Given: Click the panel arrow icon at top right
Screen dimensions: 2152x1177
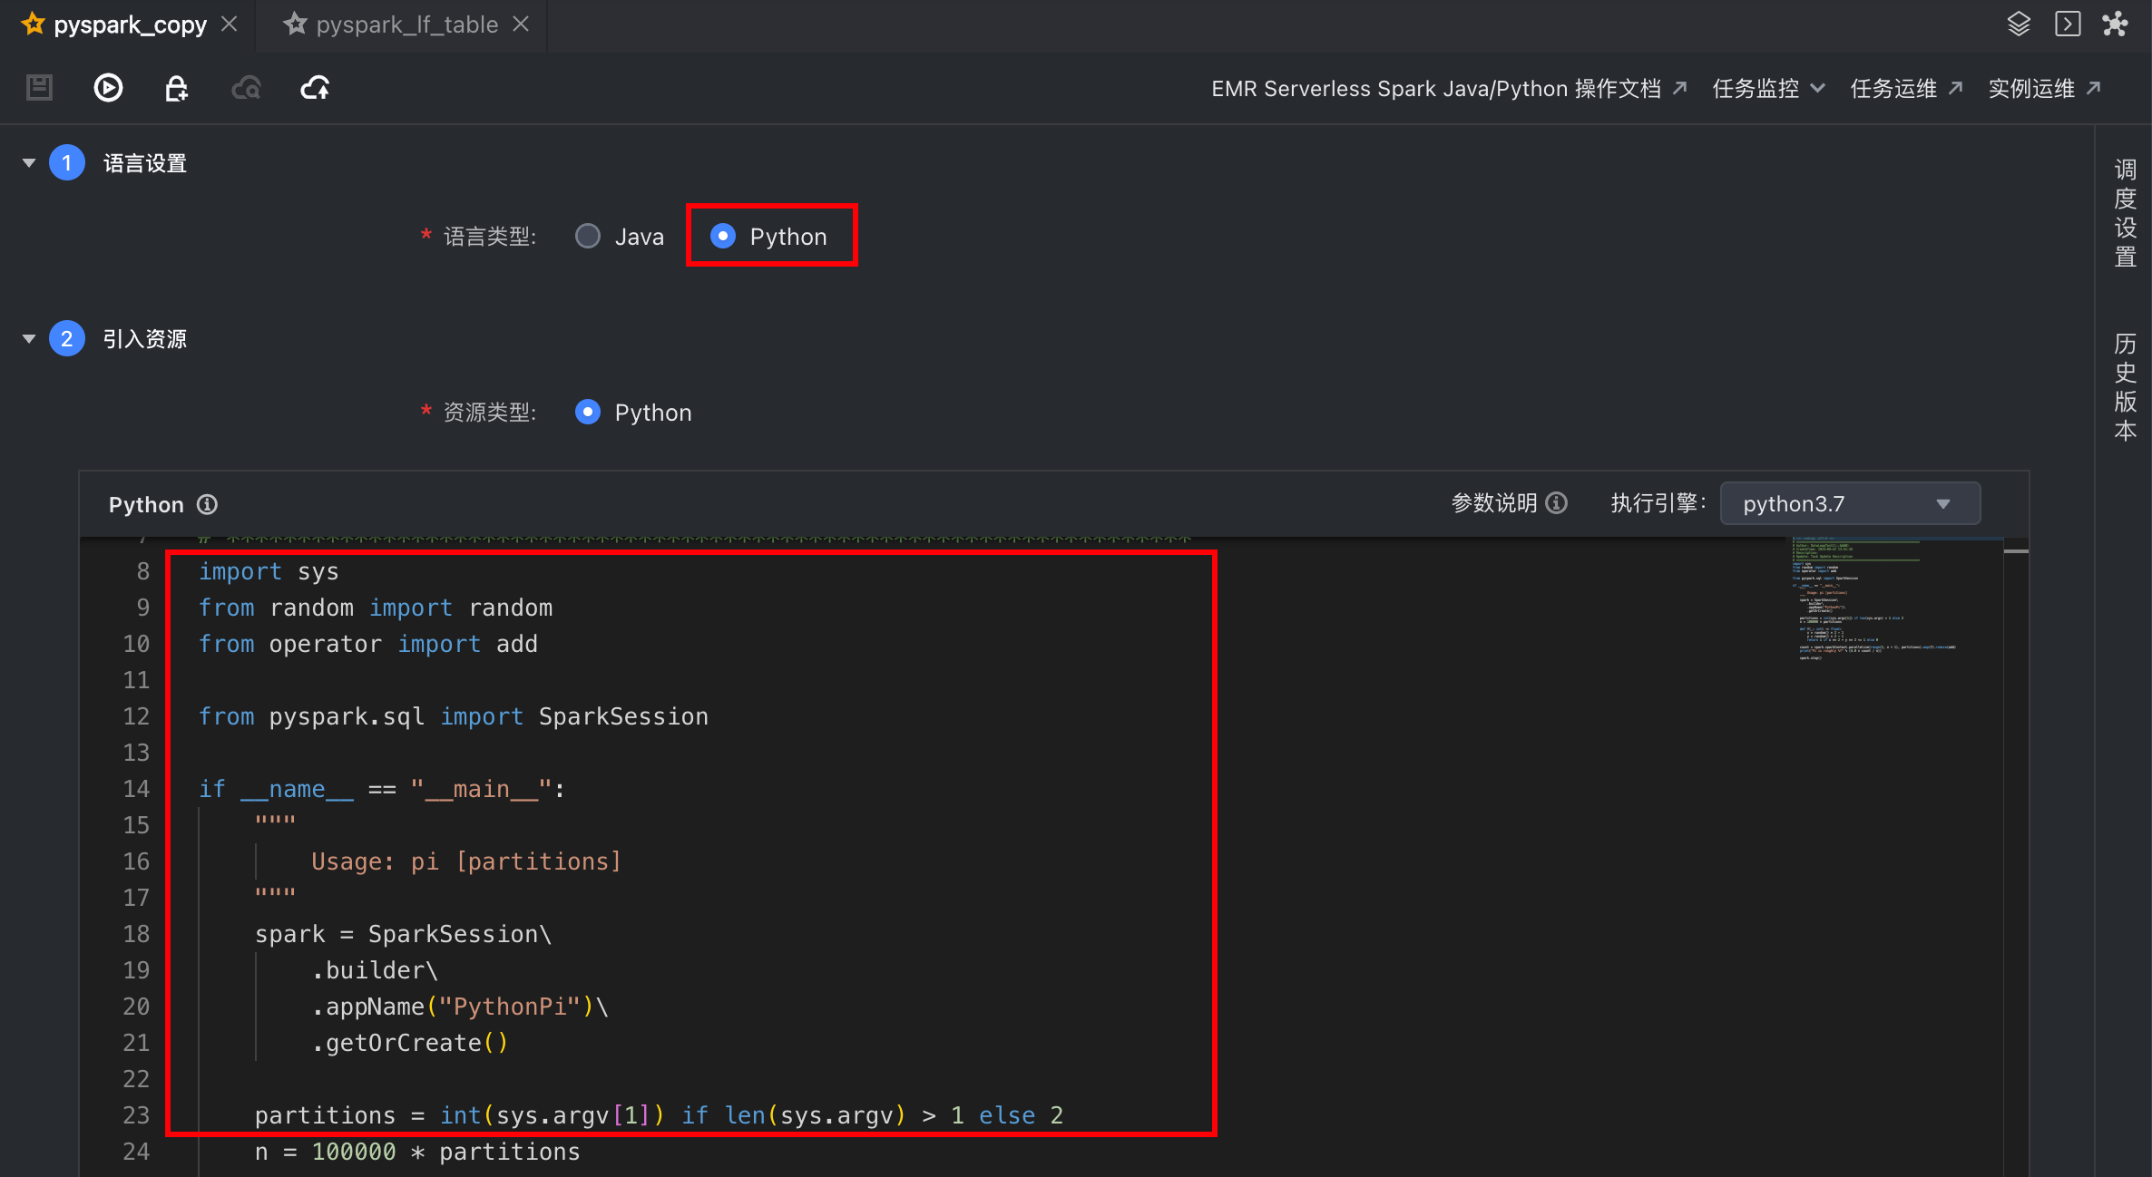Looking at the screenshot, I should 2068,24.
